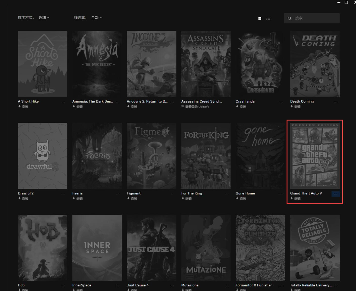
Task: Select the Anodyne 2 cover art
Action: tap(152, 64)
